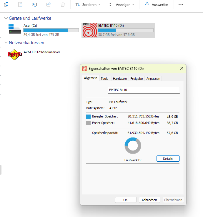
Task: Click Abbrechen to cancel the dialog
Action: click(149, 200)
